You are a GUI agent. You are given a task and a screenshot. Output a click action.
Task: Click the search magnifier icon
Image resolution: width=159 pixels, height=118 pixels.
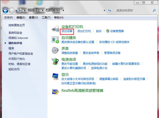click(x=153, y=11)
